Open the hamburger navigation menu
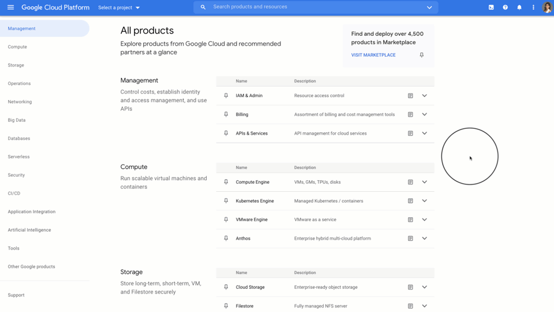Screen dimensions: 554x312 [10, 8]
